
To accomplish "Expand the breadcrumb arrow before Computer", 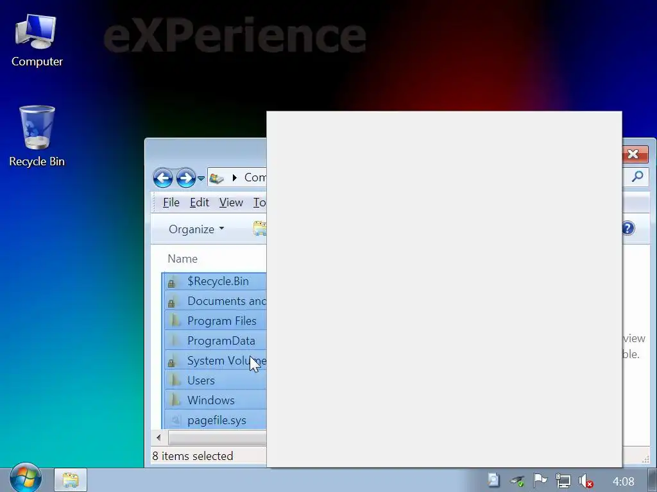I will click(x=235, y=178).
